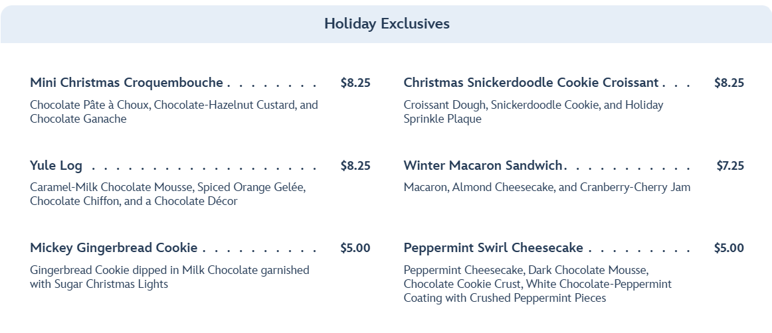This screenshot has height=333, width=772.
Task: Click the Snickerdoodle Cookie Croissant $8.25 price
Action: point(729,83)
